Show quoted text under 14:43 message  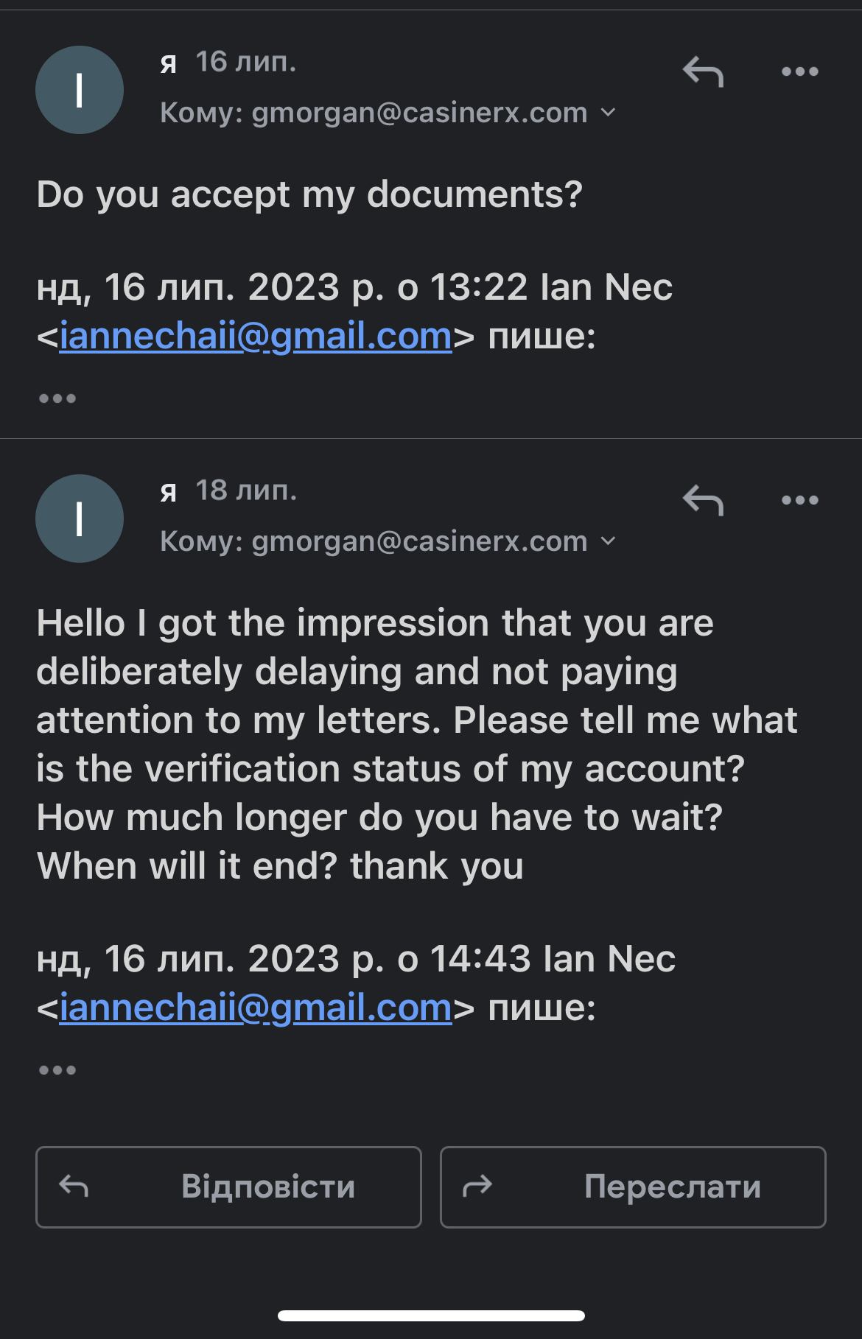(x=57, y=1070)
